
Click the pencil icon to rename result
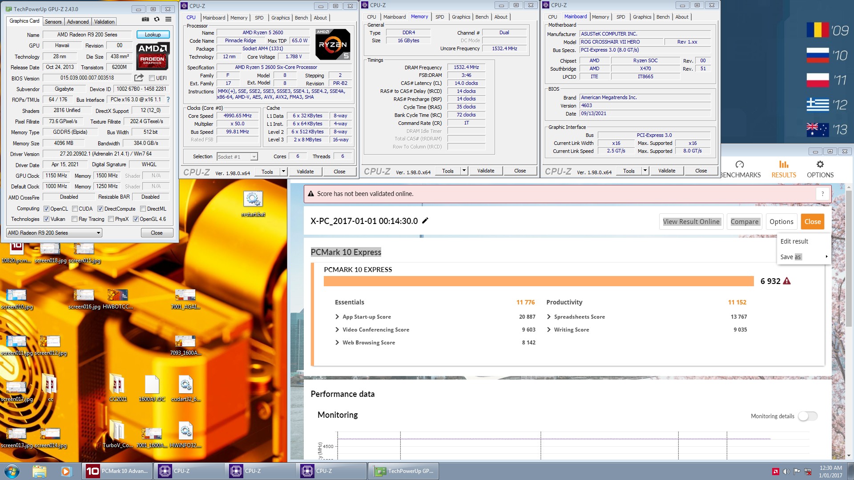[425, 221]
